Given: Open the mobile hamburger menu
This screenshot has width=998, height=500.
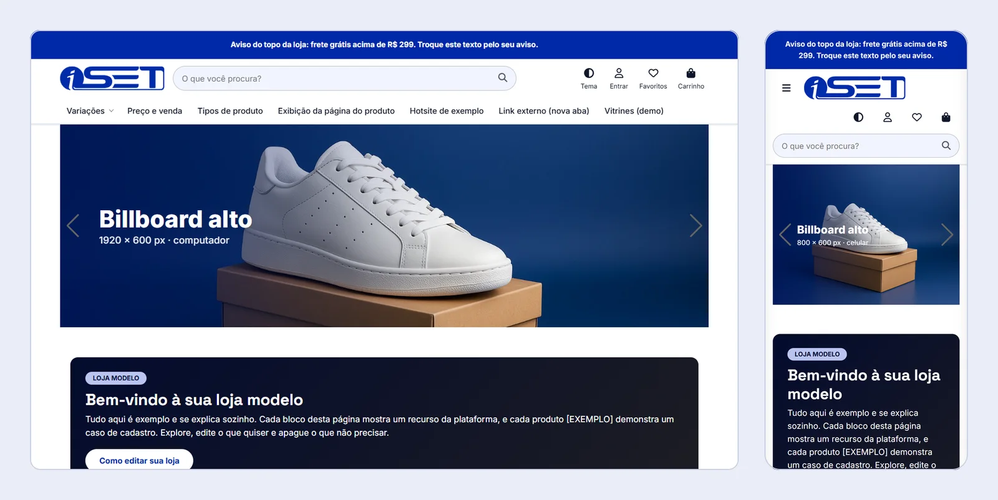Looking at the screenshot, I should [787, 88].
